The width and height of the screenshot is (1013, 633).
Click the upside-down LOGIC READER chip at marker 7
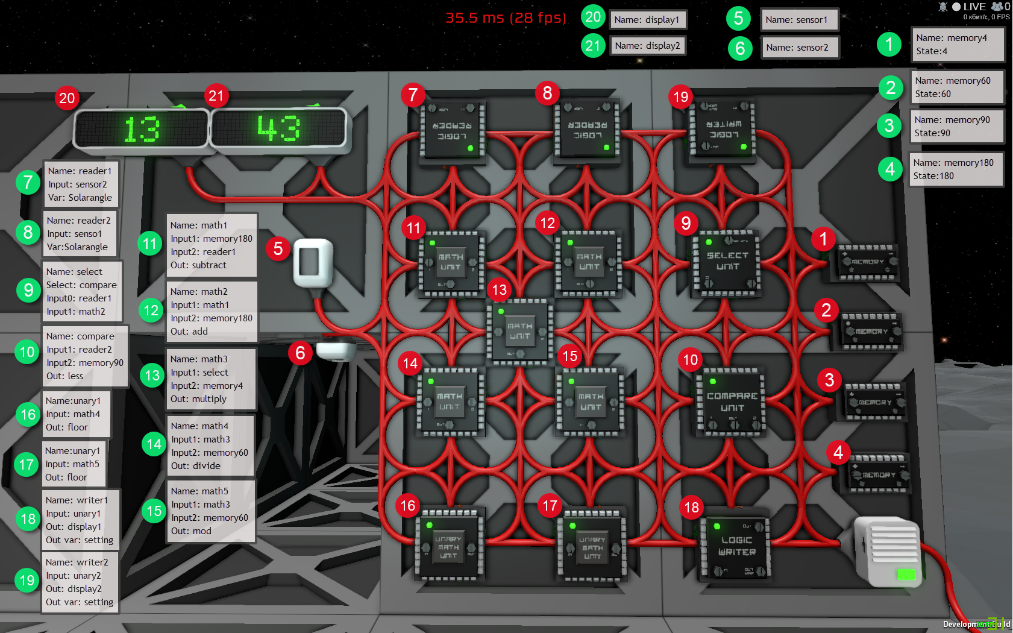[452, 130]
